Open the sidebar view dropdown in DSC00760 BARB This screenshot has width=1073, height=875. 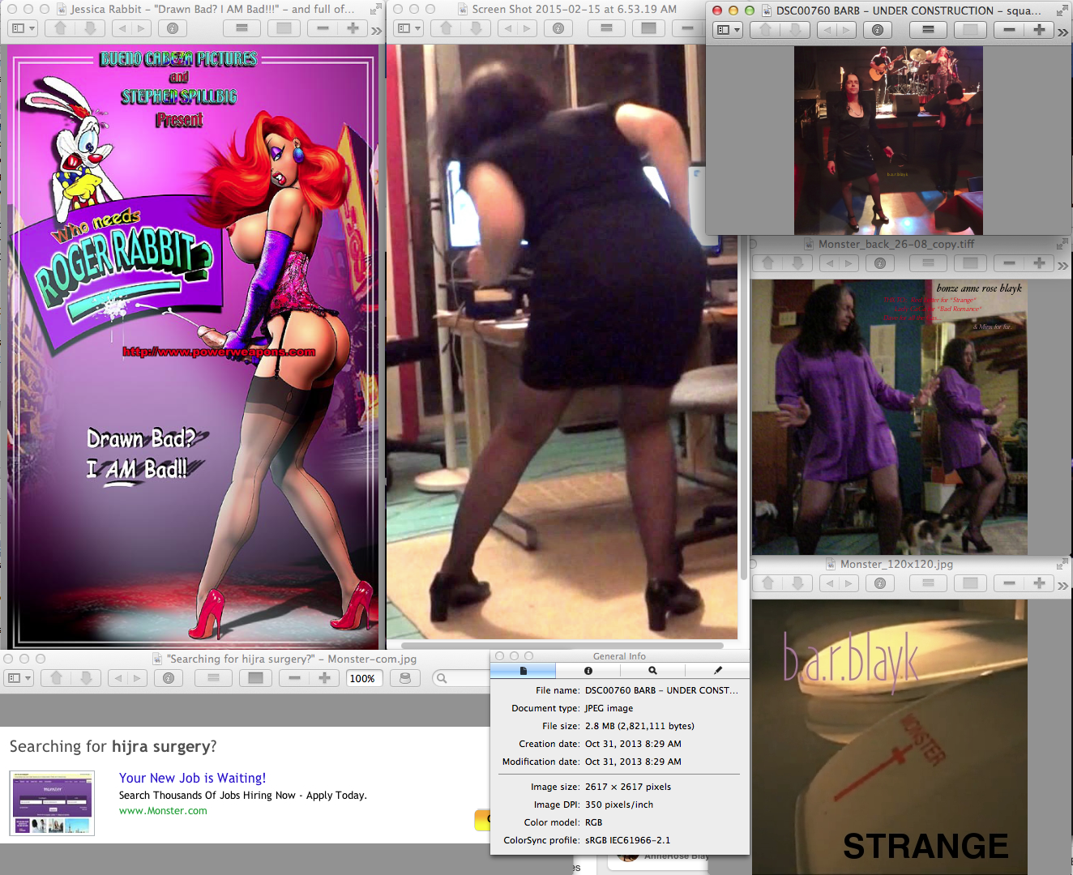[728, 30]
